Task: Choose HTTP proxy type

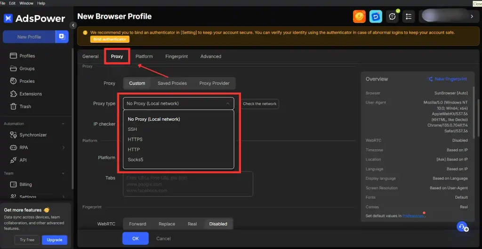Action: [x=178, y=149]
